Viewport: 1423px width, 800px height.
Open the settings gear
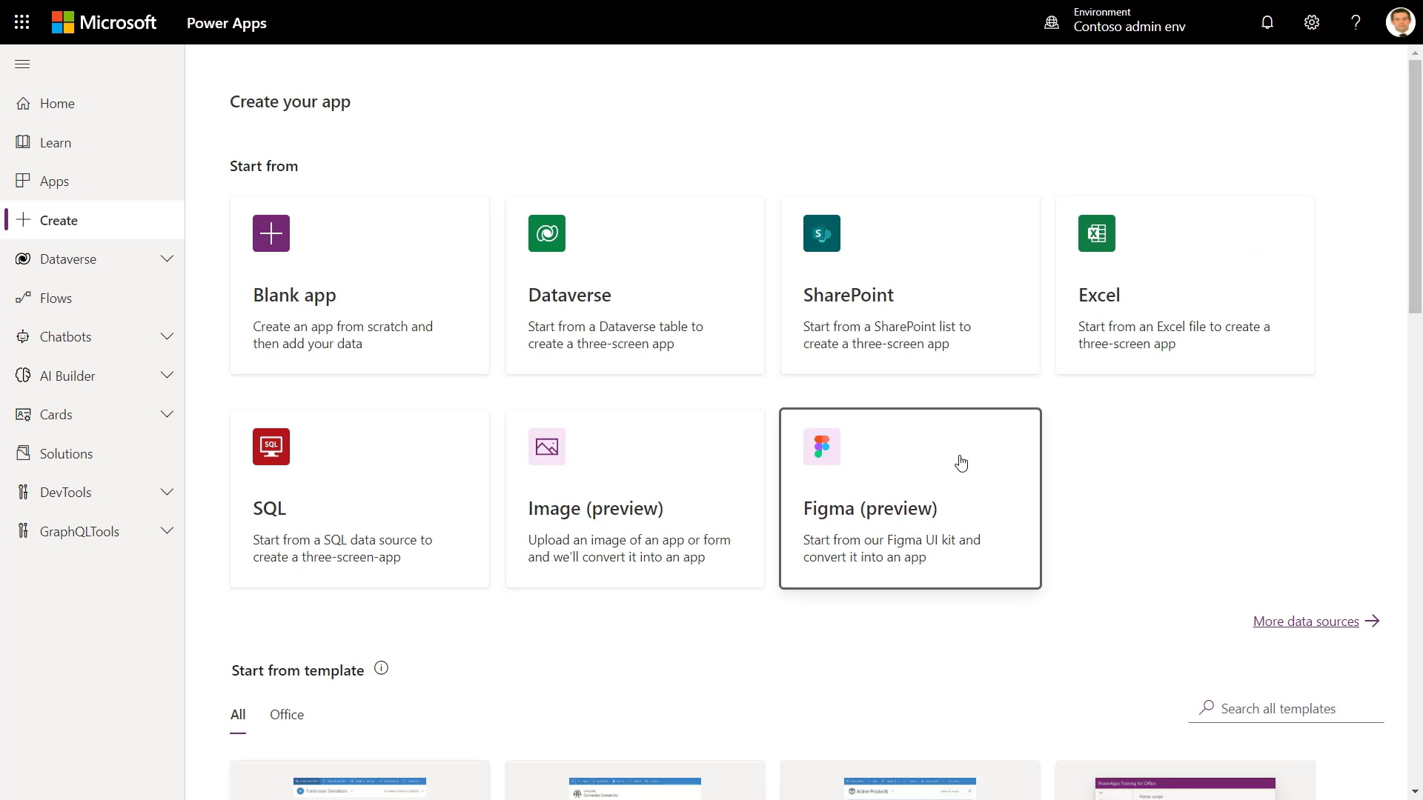tap(1312, 22)
